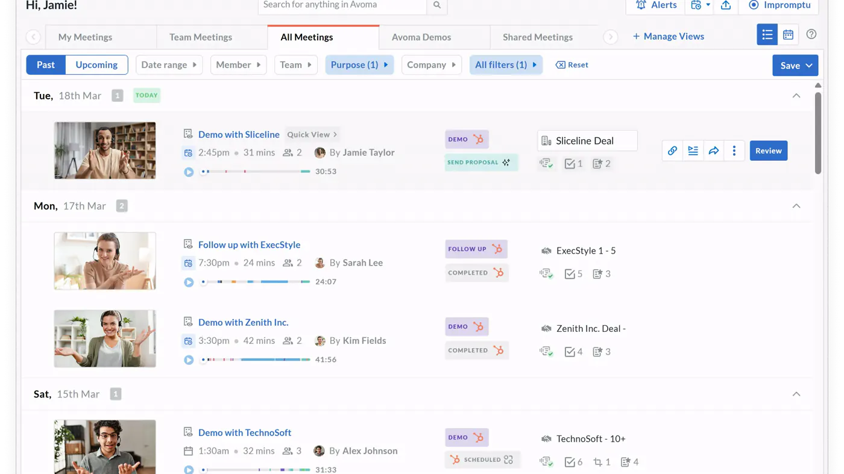This screenshot has height=474, width=844.
Task: Open the Alerts bell icon
Action: [641, 5]
